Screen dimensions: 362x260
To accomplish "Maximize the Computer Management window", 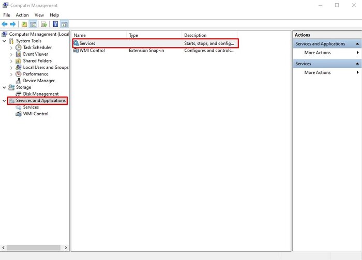I will (x=337, y=5).
